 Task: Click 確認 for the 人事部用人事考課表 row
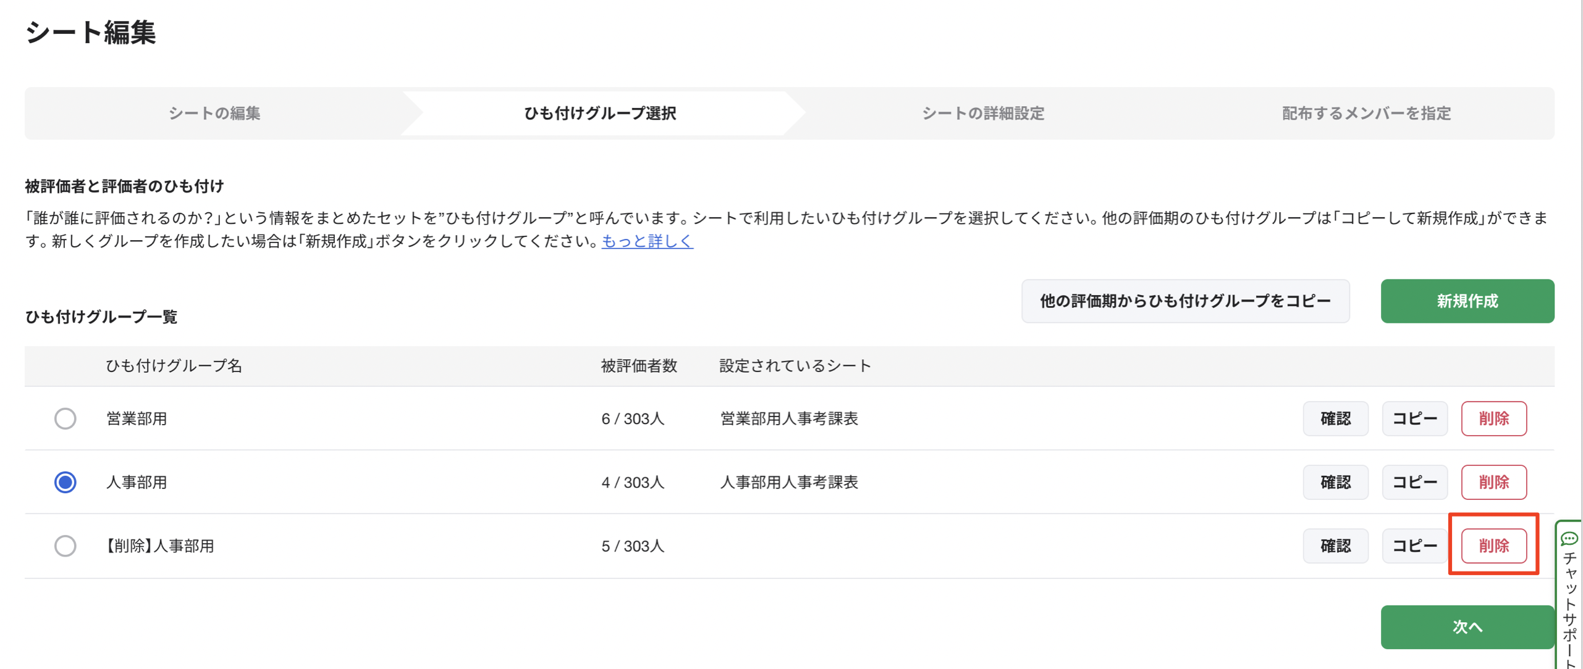pos(1335,482)
